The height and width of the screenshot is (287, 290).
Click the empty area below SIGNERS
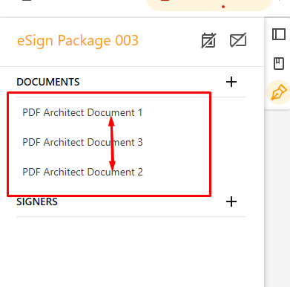[131, 251]
